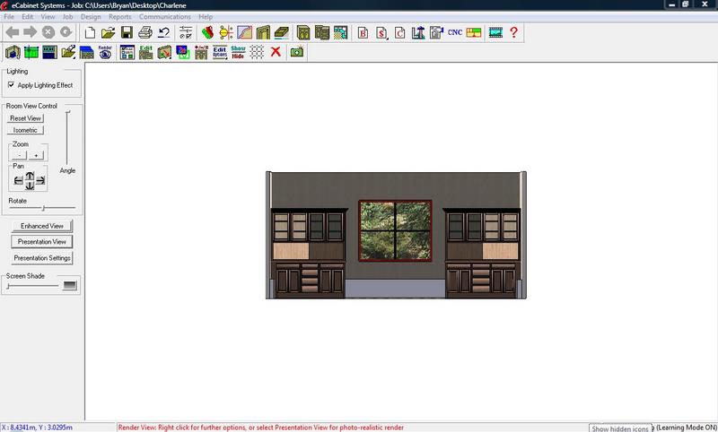Pan the room view down

click(x=30, y=186)
